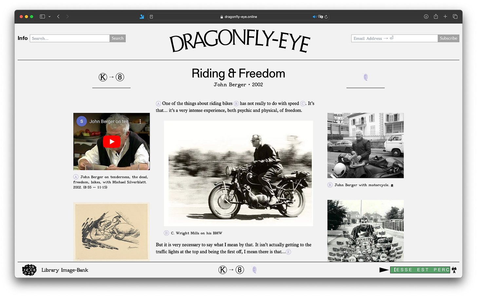Go forward to the next page
Image resolution: width=477 pixels, height=297 pixels.
coord(67,17)
